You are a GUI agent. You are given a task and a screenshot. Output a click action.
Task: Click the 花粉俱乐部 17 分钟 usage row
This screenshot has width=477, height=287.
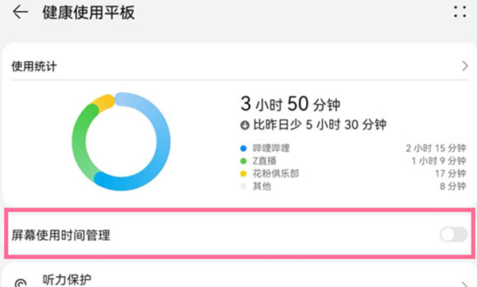[x=353, y=174]
